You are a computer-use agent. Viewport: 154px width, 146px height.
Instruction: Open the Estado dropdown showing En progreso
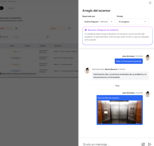(x=133, y=22)
